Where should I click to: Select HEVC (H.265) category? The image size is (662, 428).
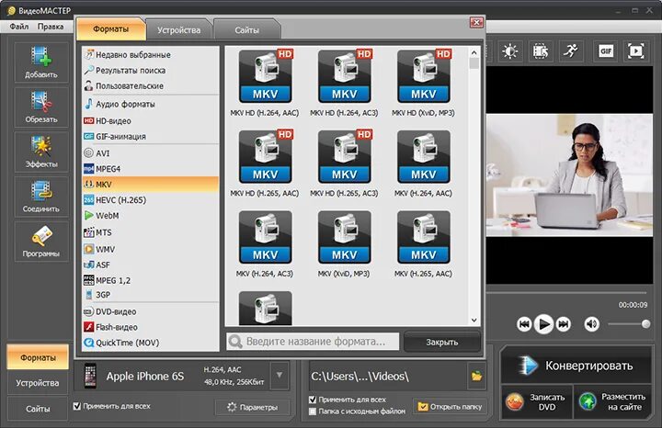(x=151, y=200)
